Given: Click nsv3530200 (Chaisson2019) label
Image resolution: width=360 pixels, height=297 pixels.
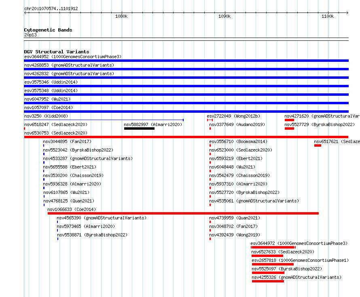Looking at the screenshot, I should tap(73, 175).
